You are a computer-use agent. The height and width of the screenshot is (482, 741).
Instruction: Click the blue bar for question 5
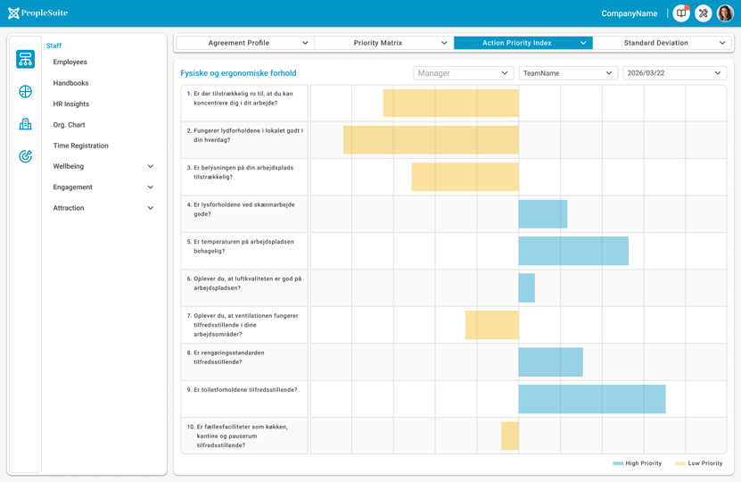pos(573,251)
